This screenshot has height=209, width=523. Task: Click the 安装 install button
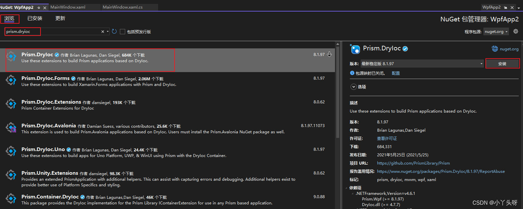[x=503, y=64]
